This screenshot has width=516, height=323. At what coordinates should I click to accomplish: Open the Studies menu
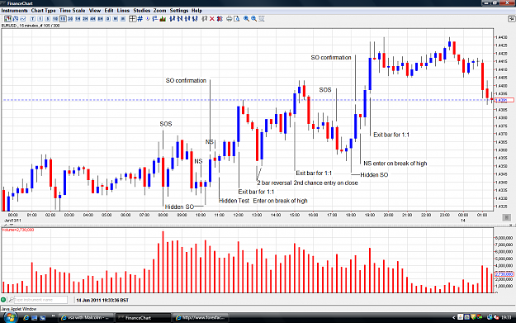[x=141, y=11]
